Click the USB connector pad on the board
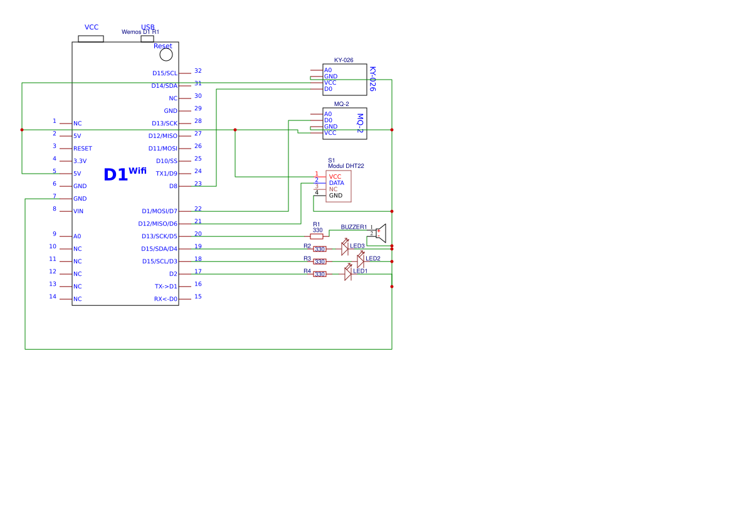The height and width of the screenshot is (519, 733). pyautogui.click(x=148, y=38)
